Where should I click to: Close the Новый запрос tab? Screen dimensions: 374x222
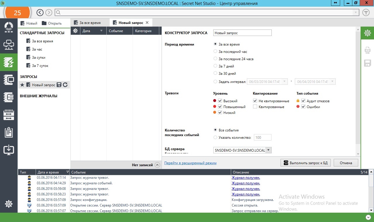[x=147, y=22]
